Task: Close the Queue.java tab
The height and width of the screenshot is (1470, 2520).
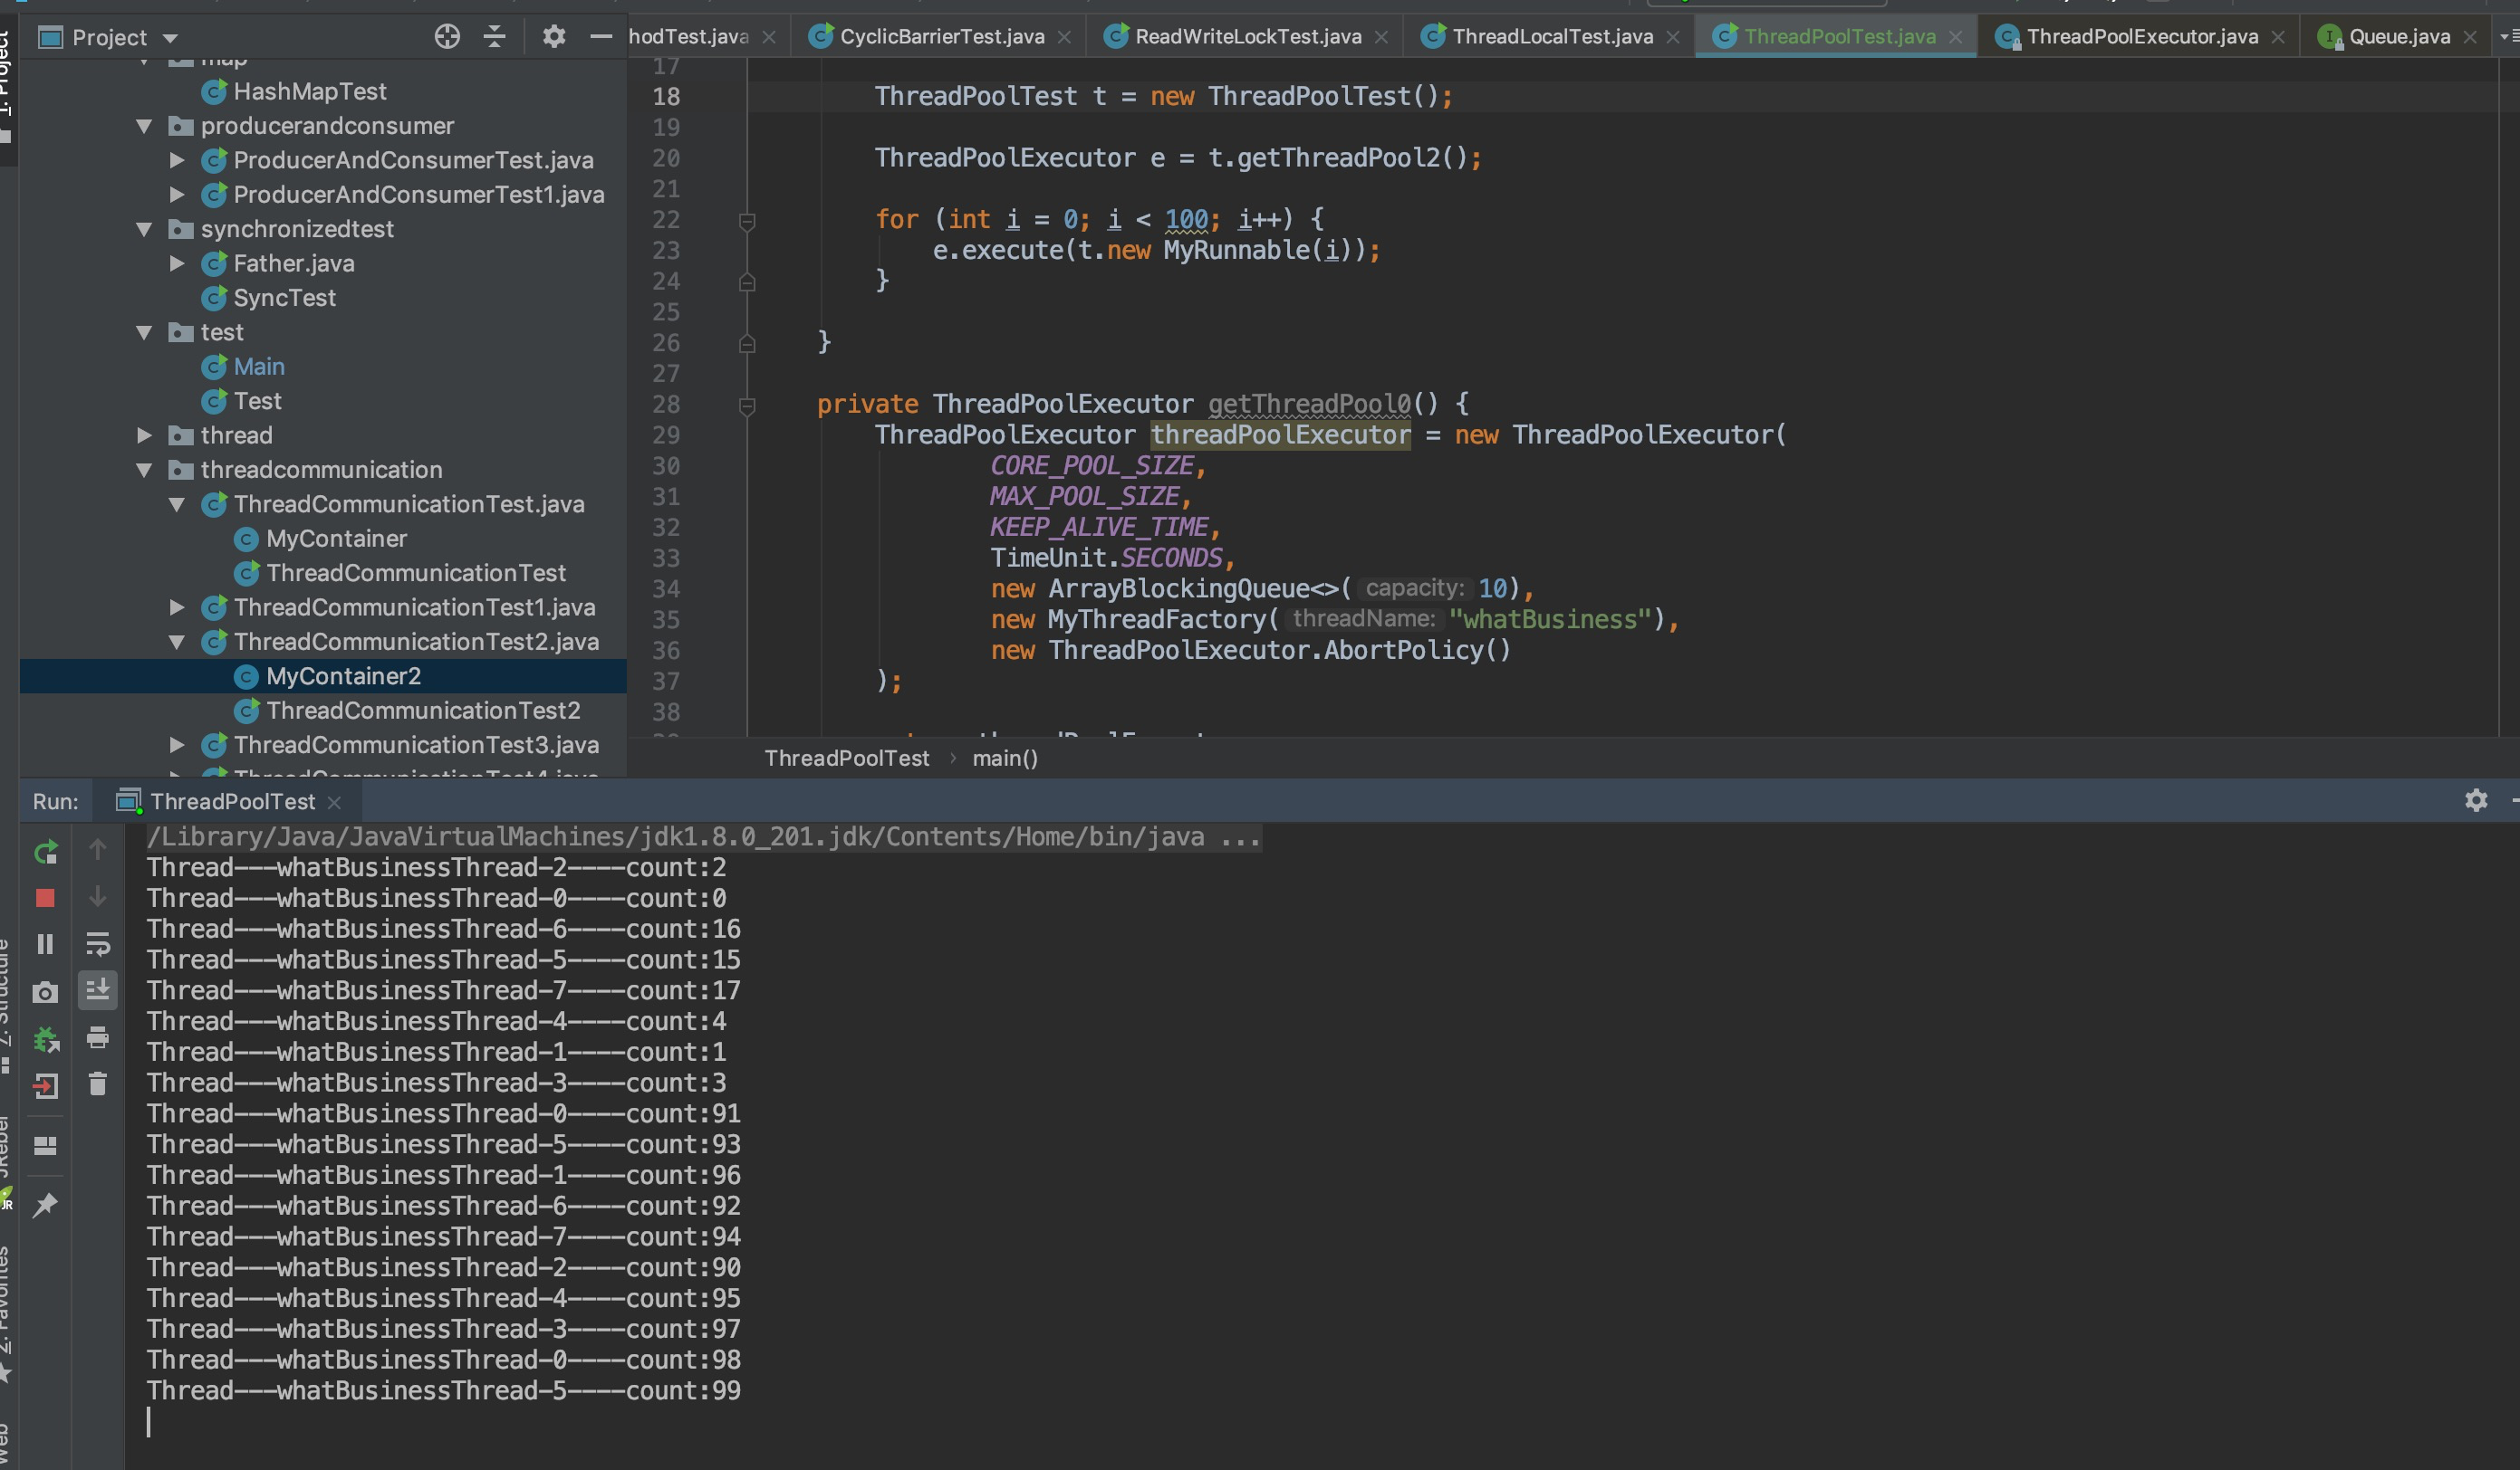Action: pyautogui.click(x=2470, y=37)
